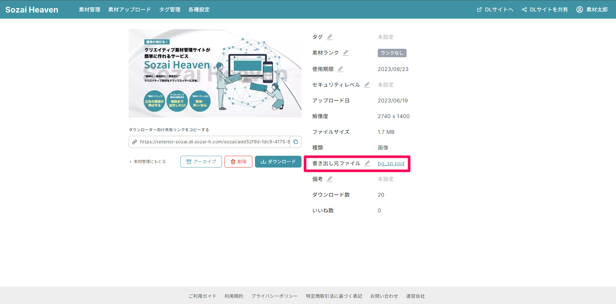The image size is (616, 304).
Task: Open タグ管理 in the navbar
Action: tap(170, 9)
